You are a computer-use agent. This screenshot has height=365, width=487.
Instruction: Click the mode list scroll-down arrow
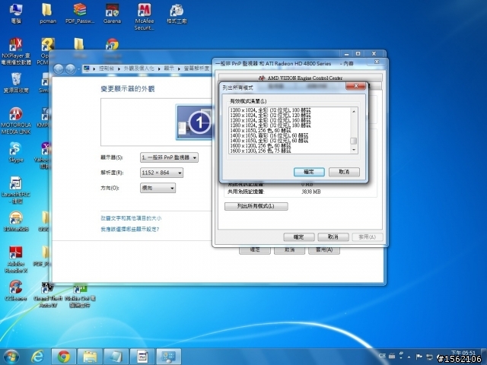353,150
